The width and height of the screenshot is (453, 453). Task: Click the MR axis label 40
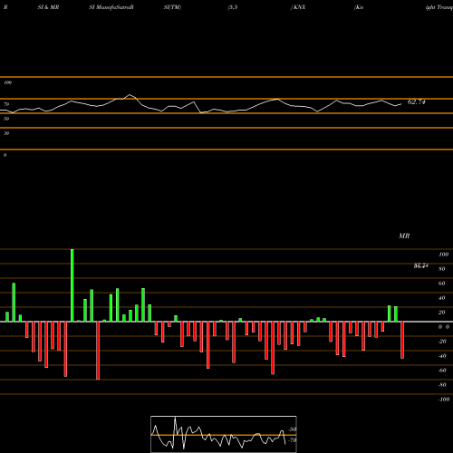click(442, 298)
